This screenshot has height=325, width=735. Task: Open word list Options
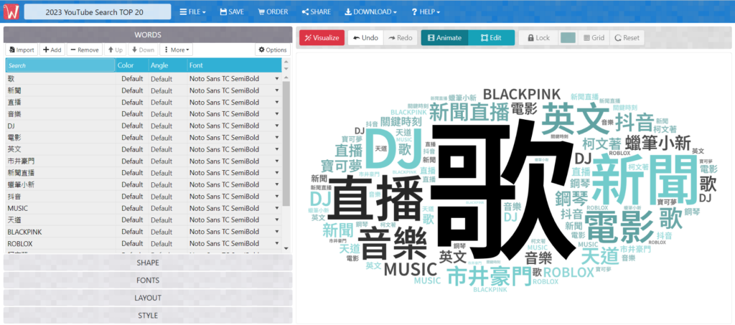click(x=272, y=50)
